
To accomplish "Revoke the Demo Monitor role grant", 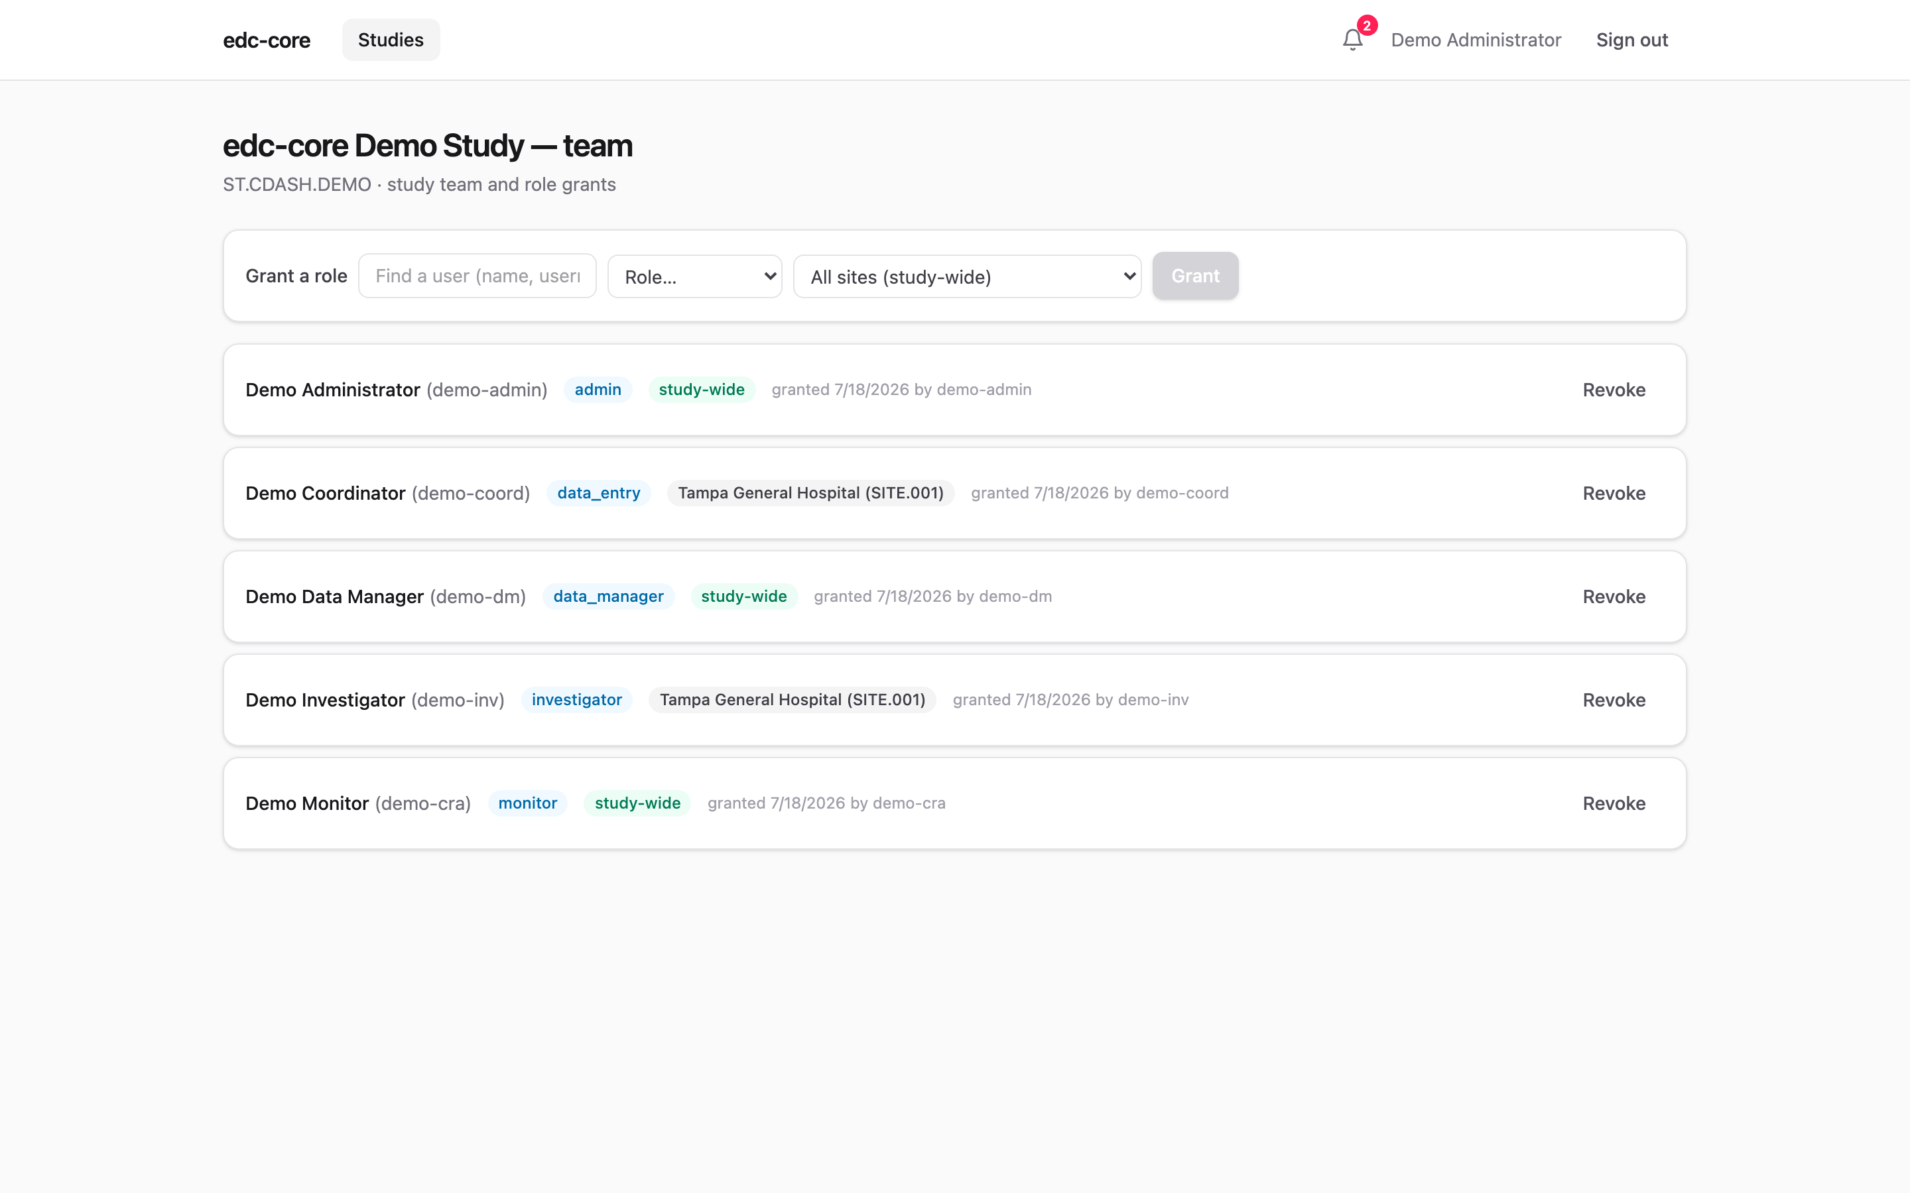I will (x=1614, y=803).
